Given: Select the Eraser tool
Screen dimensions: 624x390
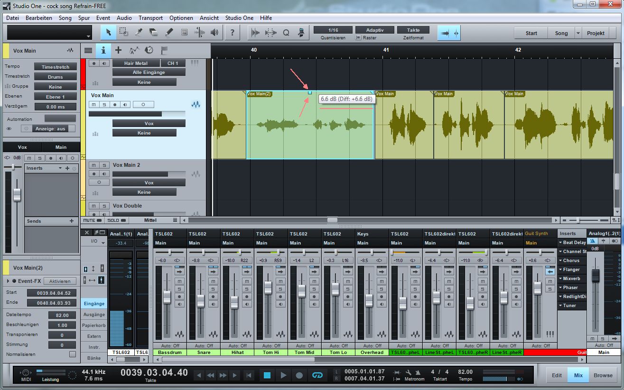Looking at the screenshot, I should 154,33.
